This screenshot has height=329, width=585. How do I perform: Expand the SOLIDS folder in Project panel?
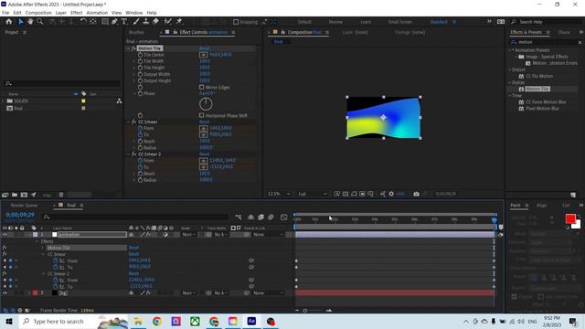3,101
